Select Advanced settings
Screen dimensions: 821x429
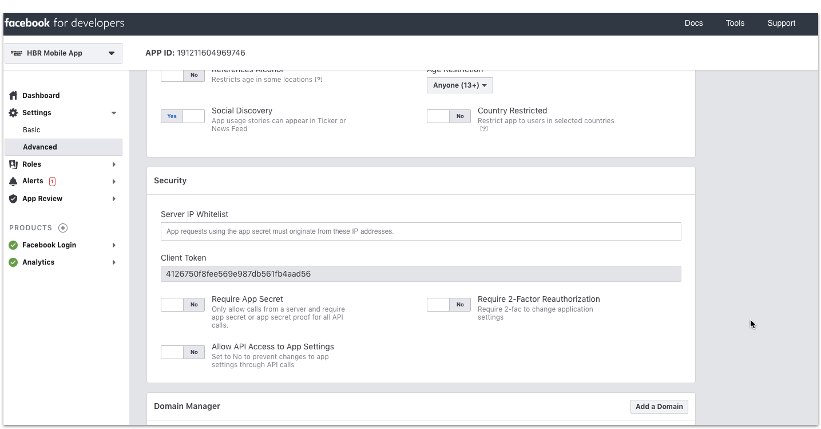click(63, 147)
